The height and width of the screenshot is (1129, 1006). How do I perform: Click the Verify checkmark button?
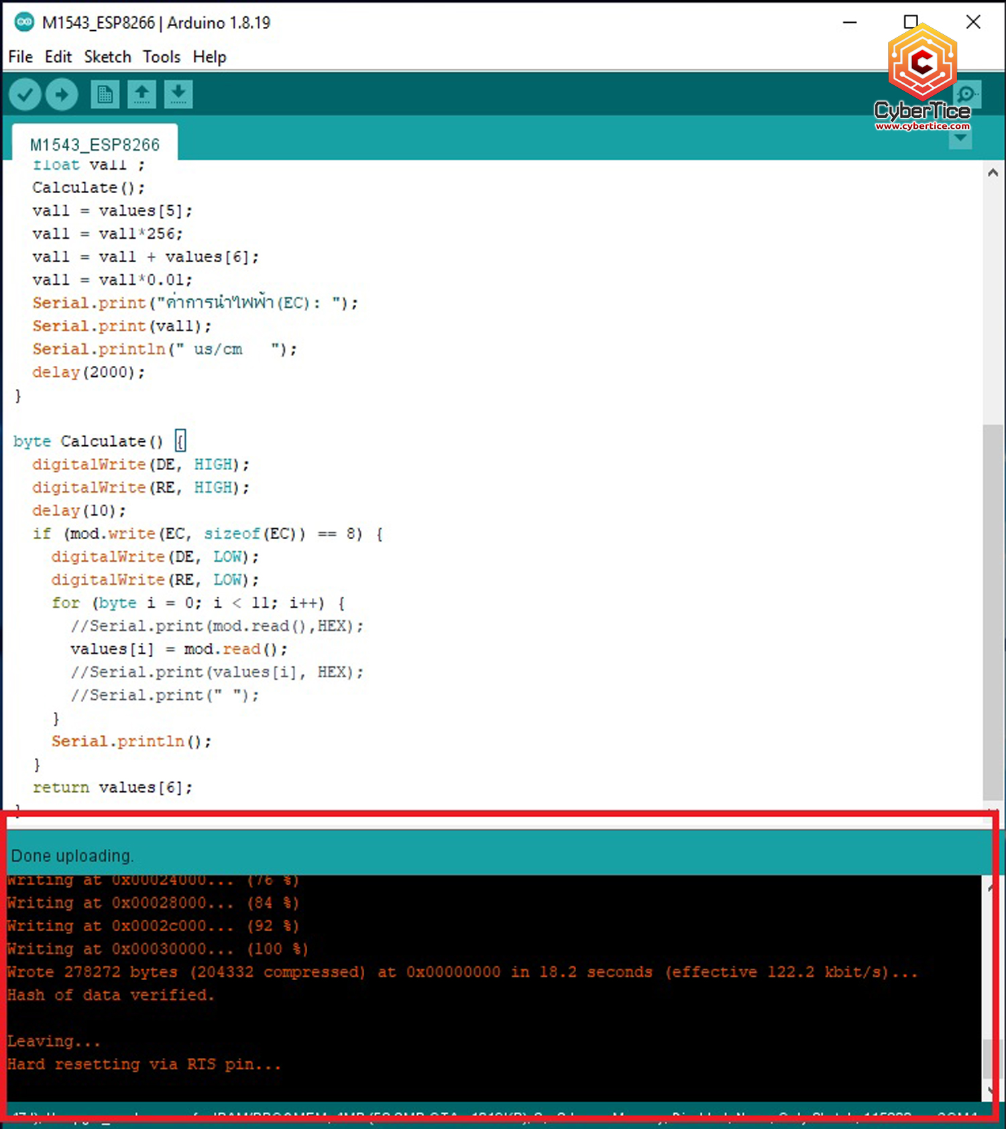(x=25, y=95)
